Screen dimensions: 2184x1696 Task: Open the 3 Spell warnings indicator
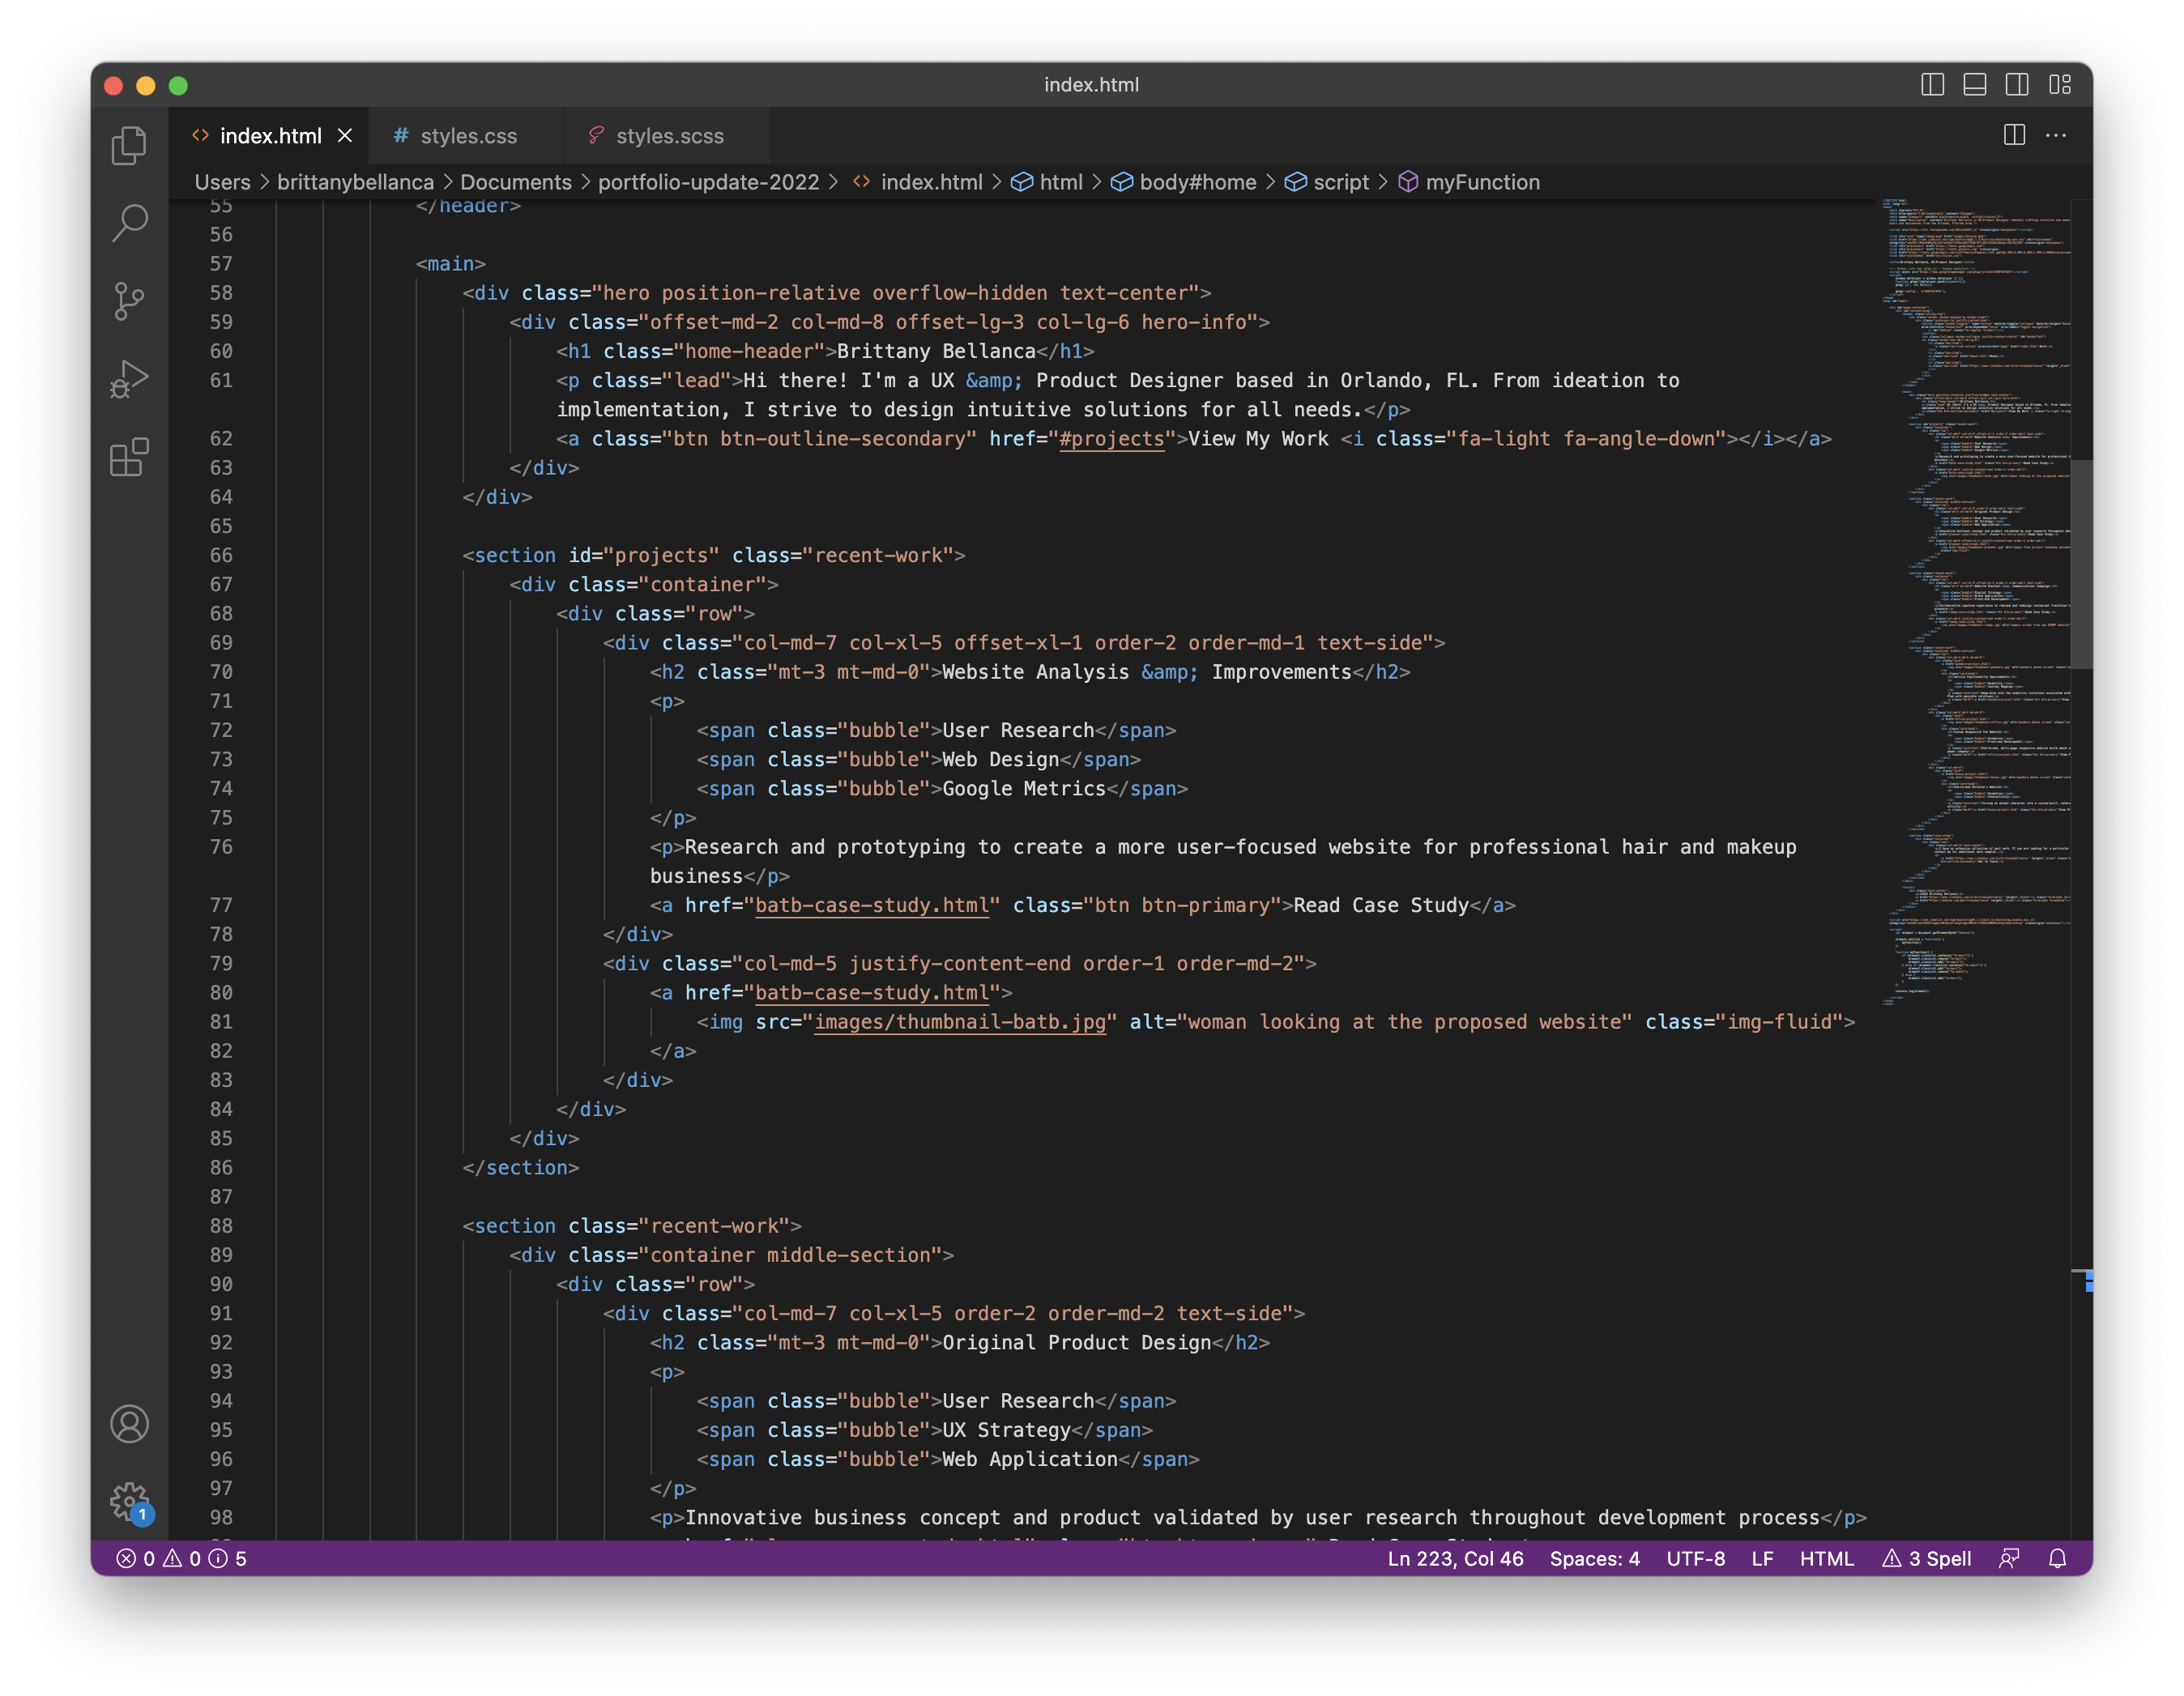pyautogui.click(x=1926, y=1558)
